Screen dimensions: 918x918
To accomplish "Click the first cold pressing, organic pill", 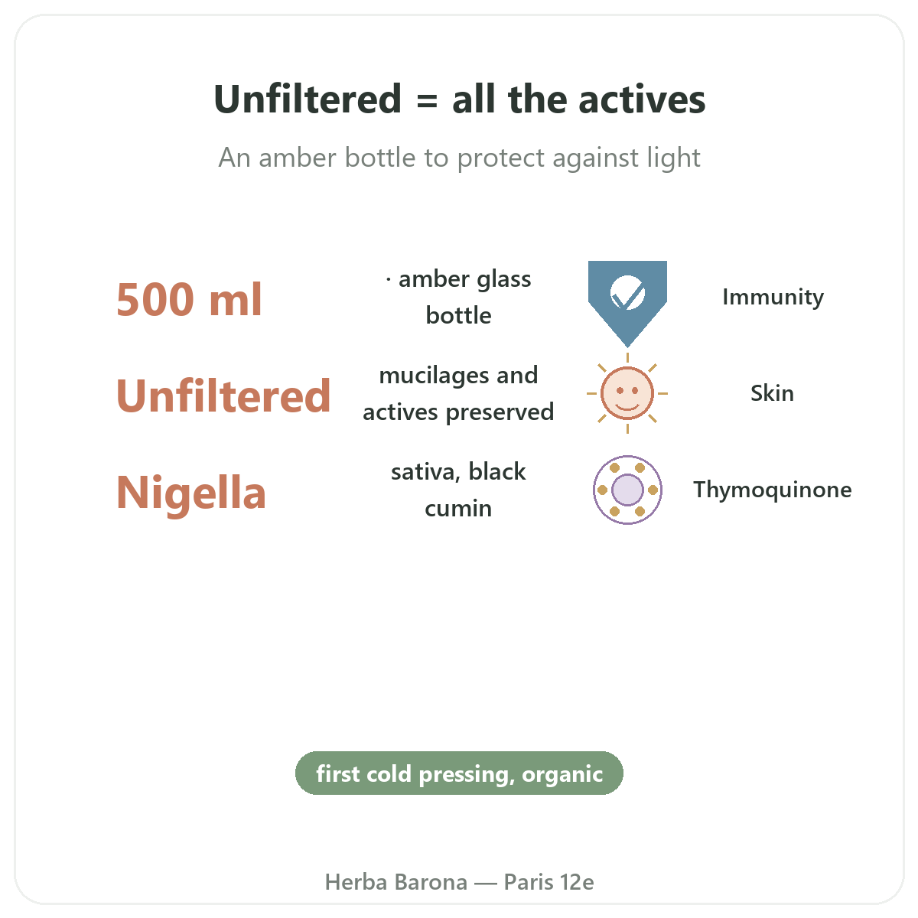I will (x=459, y=773).
